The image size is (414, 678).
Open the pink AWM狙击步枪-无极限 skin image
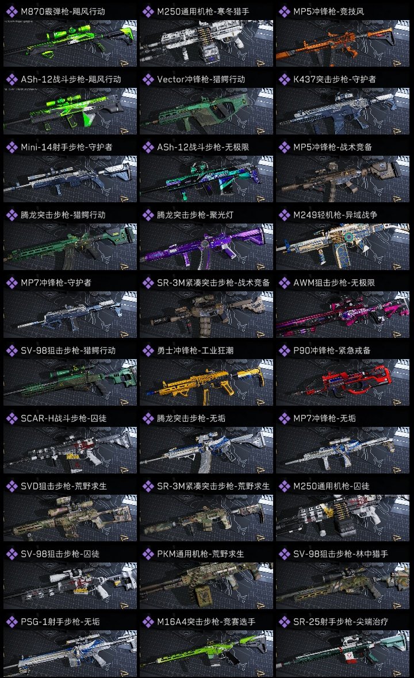click(x=343, y=314)
